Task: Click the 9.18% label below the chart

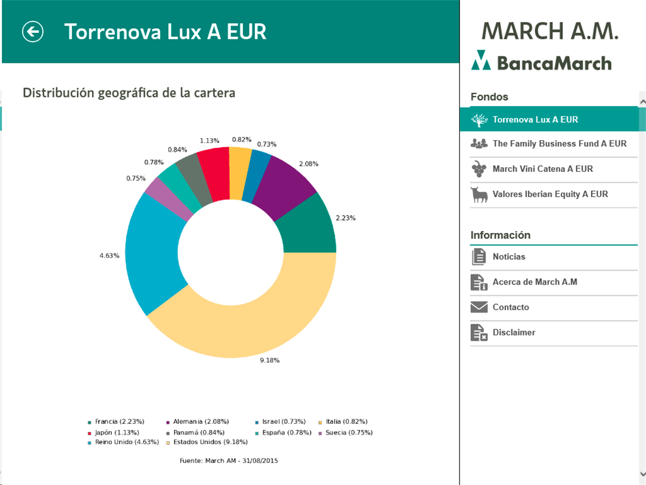Action: 269,360
